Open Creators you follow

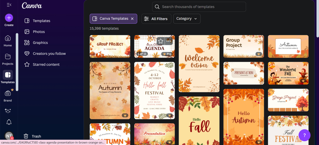(x=49, y=54)
